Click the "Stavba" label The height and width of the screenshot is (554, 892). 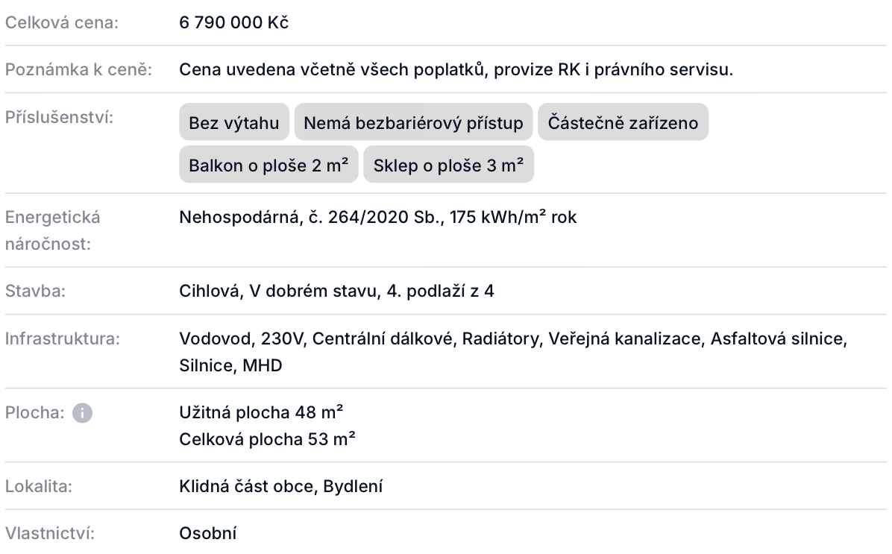click(x=36, y=291)
